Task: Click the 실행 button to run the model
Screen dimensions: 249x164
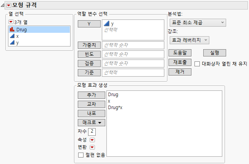Action: tap(215, 53)
